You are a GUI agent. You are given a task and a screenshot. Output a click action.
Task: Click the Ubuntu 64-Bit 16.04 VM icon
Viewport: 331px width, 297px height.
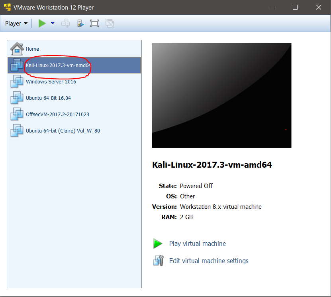pyautogui.click(x=17, y=98)
